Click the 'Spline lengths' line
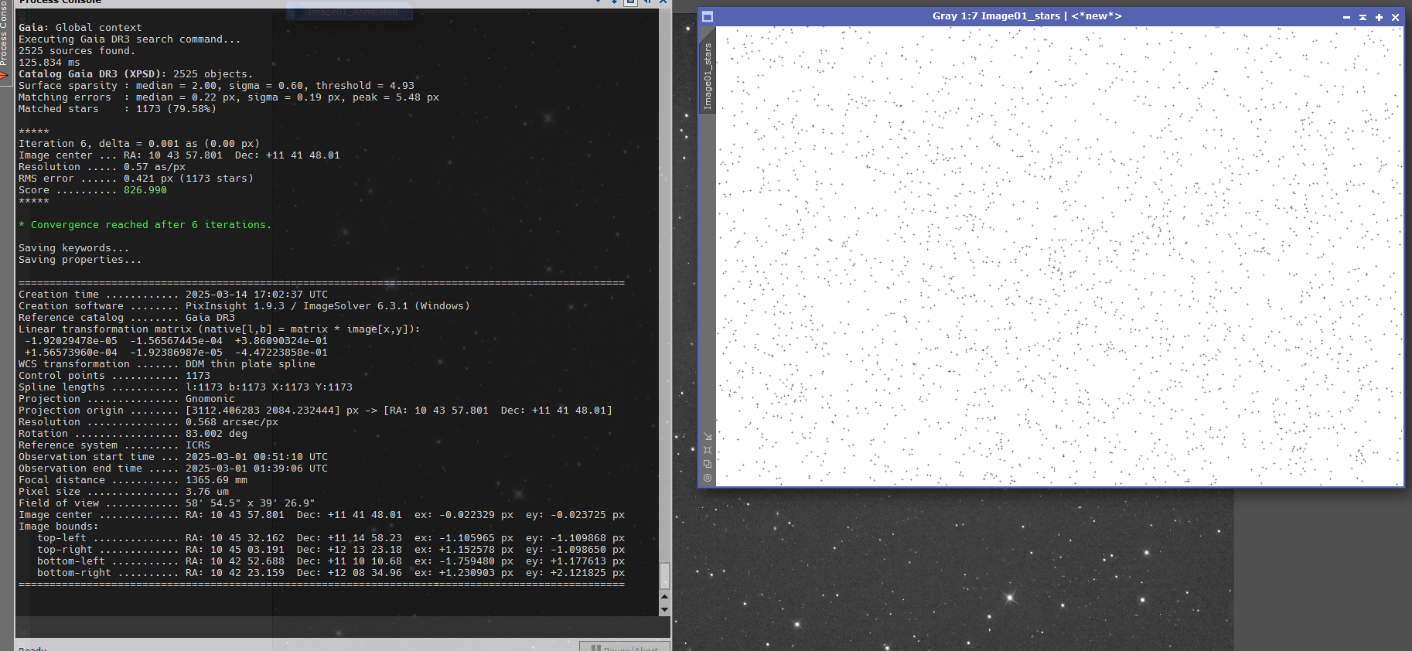The height and width of the screenshot is (651, 1412). [185, 387]
